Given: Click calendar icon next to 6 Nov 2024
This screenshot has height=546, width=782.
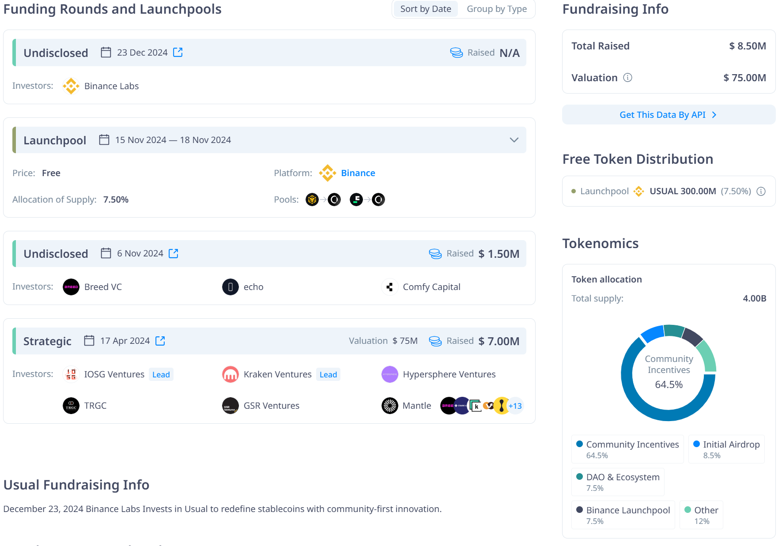Looking at the screenshot, I should (106, 253).
